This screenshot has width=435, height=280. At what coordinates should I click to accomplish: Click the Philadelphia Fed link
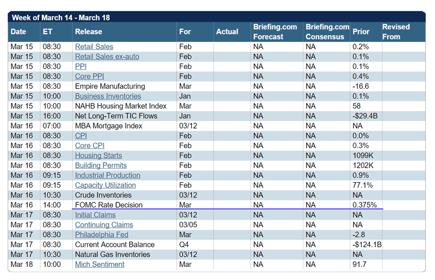(x=101, y=234)
